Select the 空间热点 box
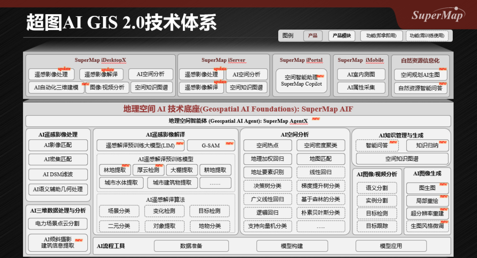The height and width of the screenshot is (258, 477). [267, 145]
